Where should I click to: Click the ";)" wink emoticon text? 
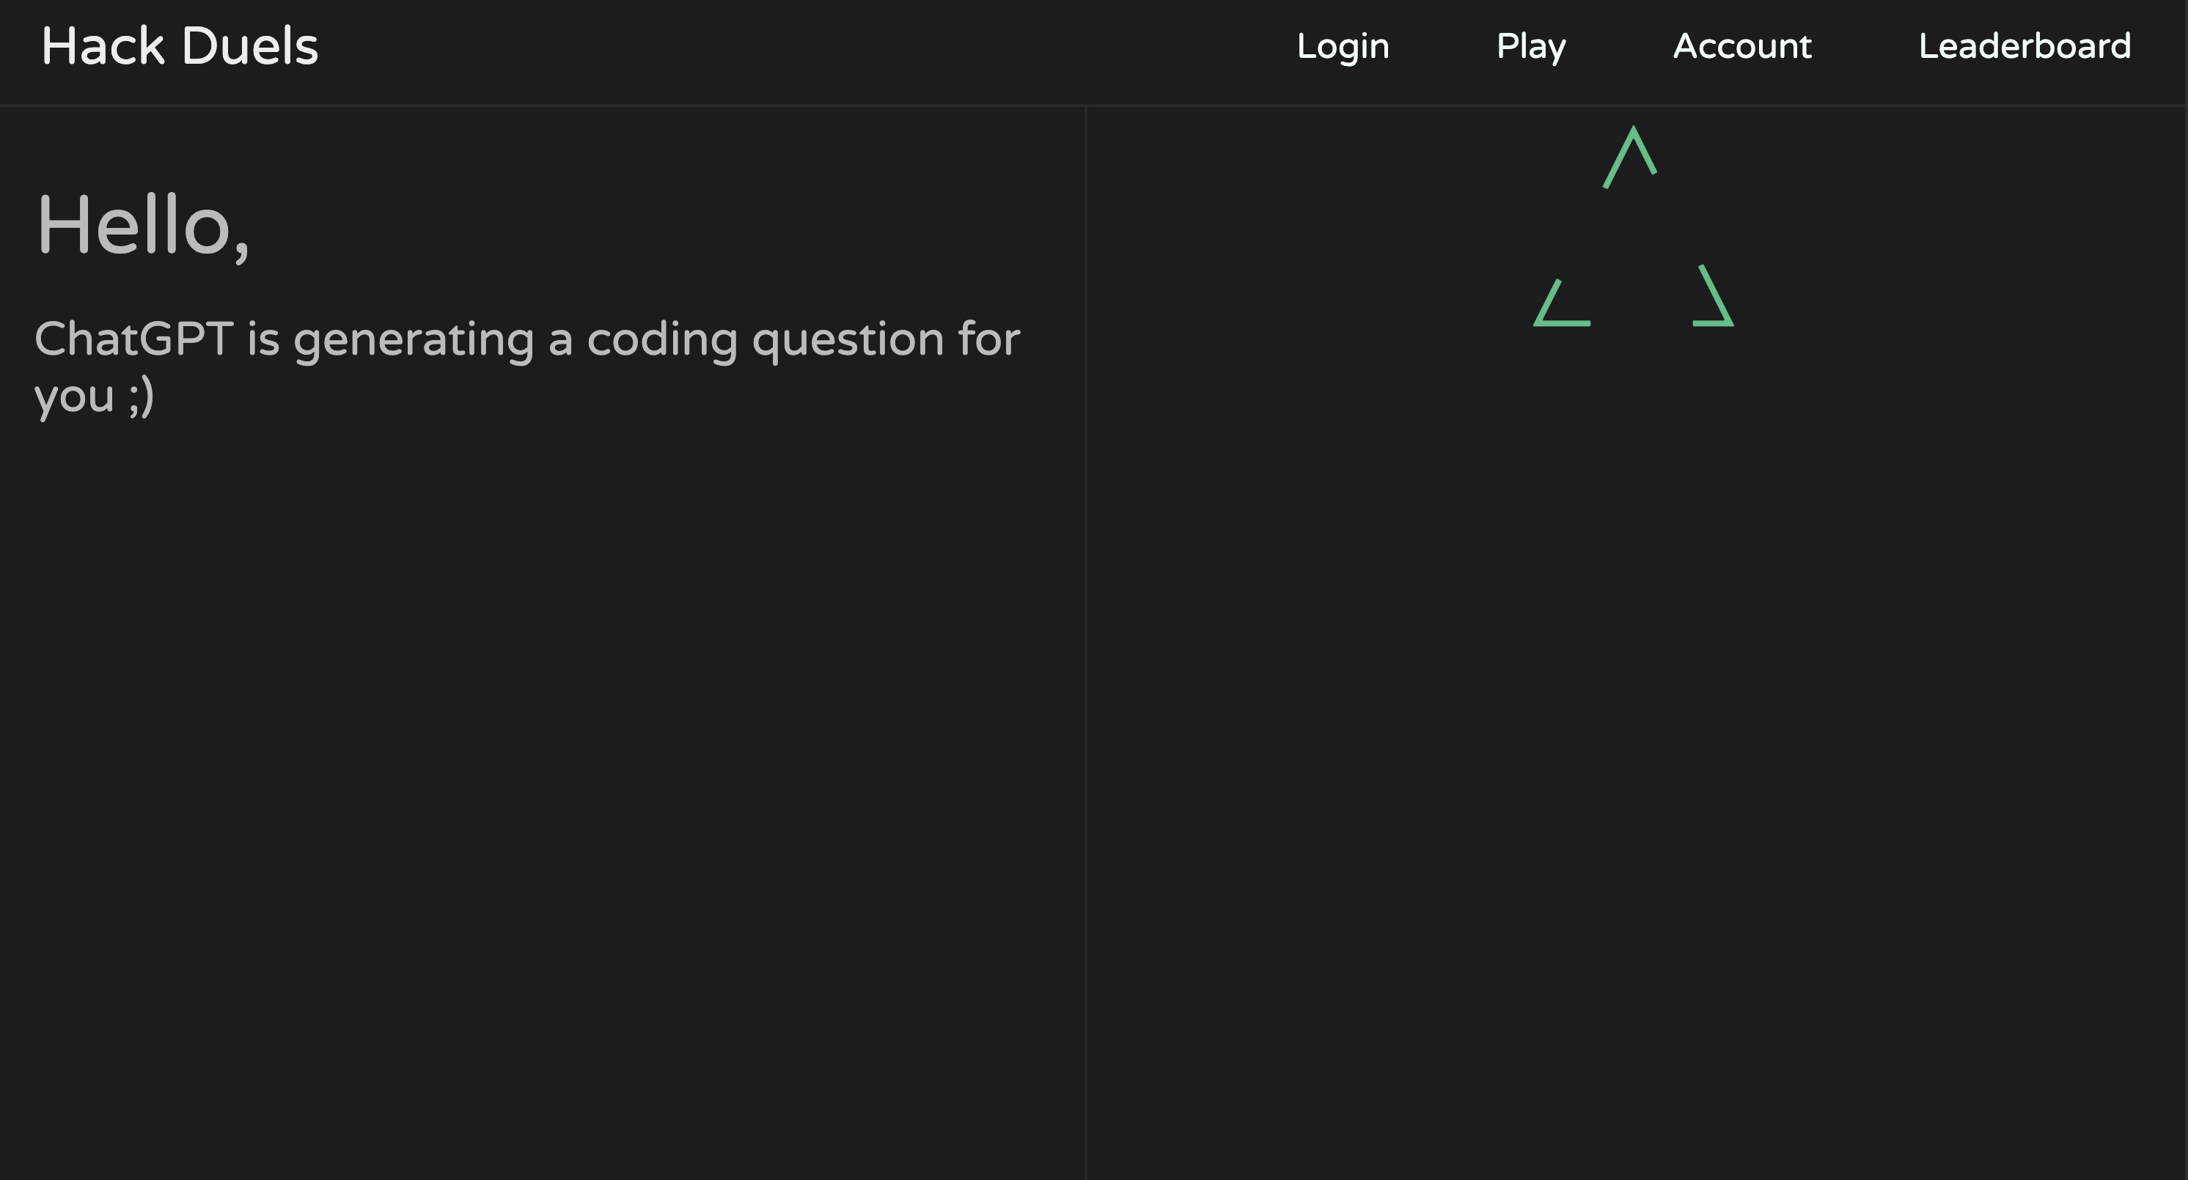(x=141, y=396)
